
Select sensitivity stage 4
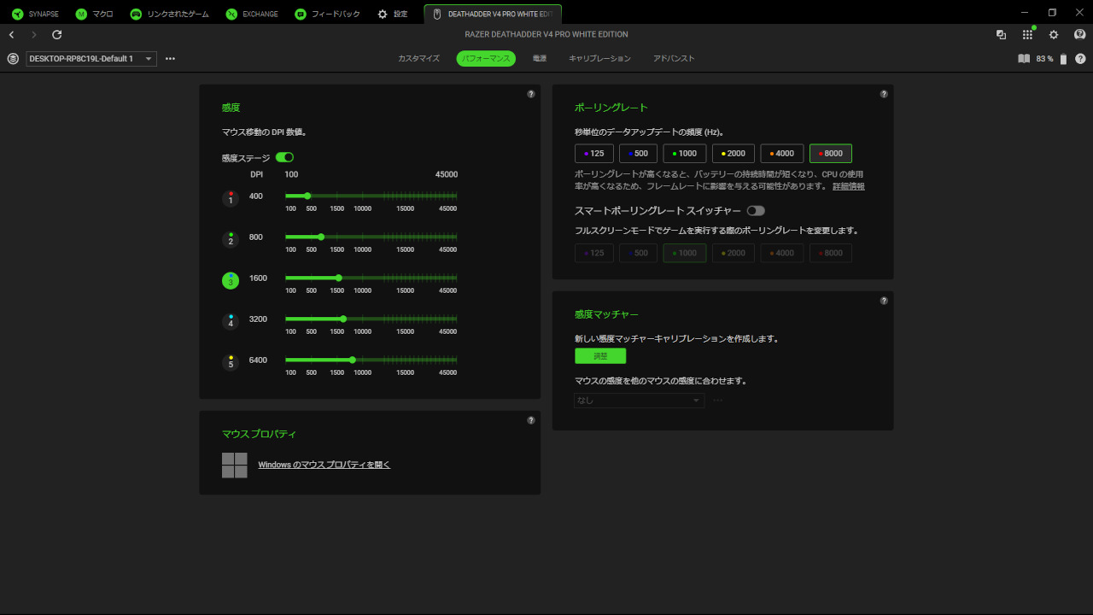pos(231,321)
